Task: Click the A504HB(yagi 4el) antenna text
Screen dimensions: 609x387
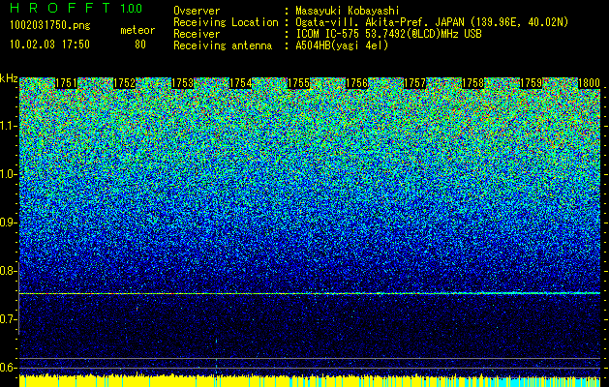Action: point(342,45)
